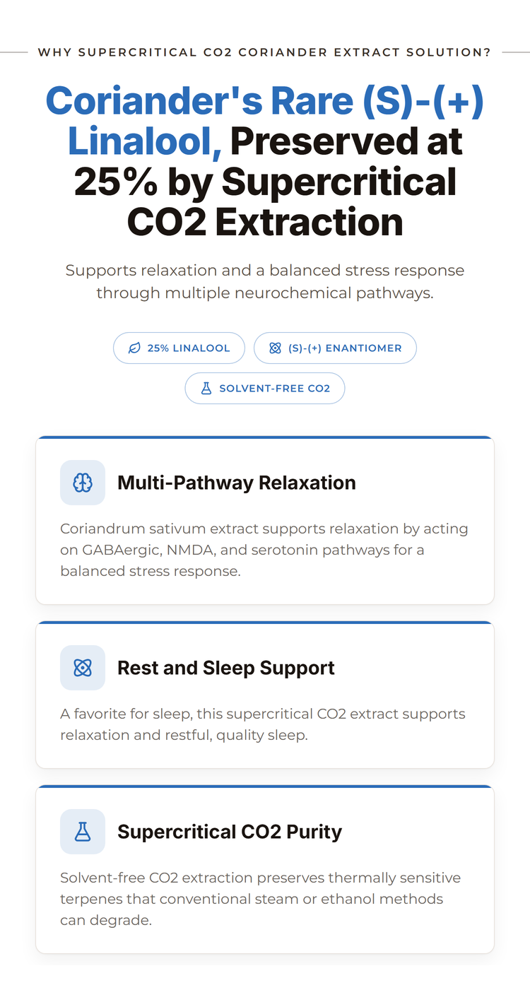Screen dimensions: 530x1002
Task: Click the Multi-Pathway Relaxation heading
Action: (x=237, y=483)
